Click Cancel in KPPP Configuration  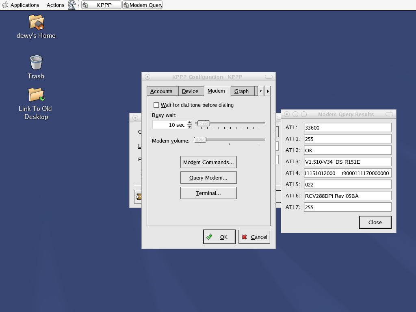tap(254, 237)
